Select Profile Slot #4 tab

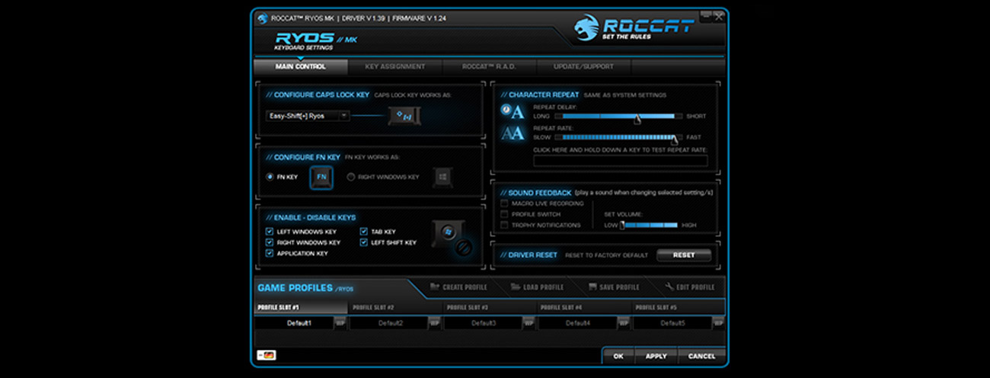point(583,307)
